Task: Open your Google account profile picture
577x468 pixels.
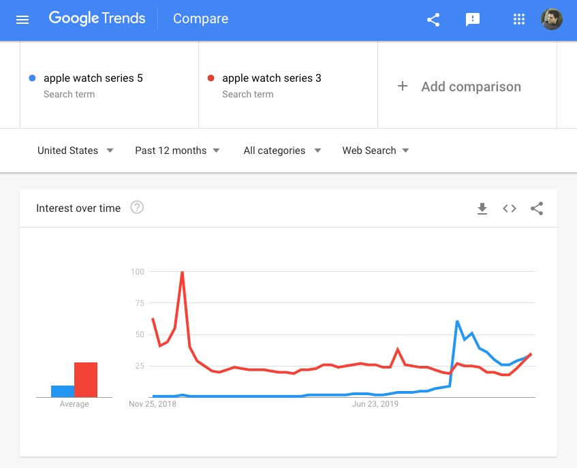Action: point(552,19)
